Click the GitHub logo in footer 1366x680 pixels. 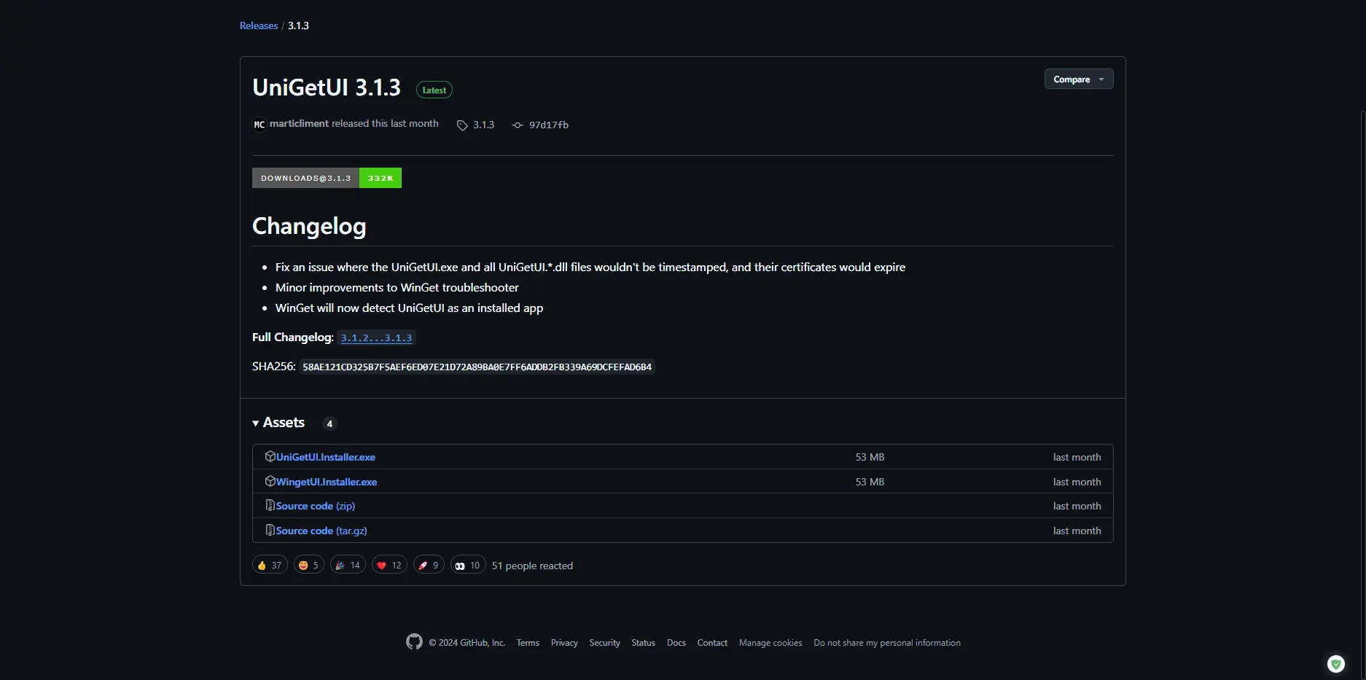414,641
